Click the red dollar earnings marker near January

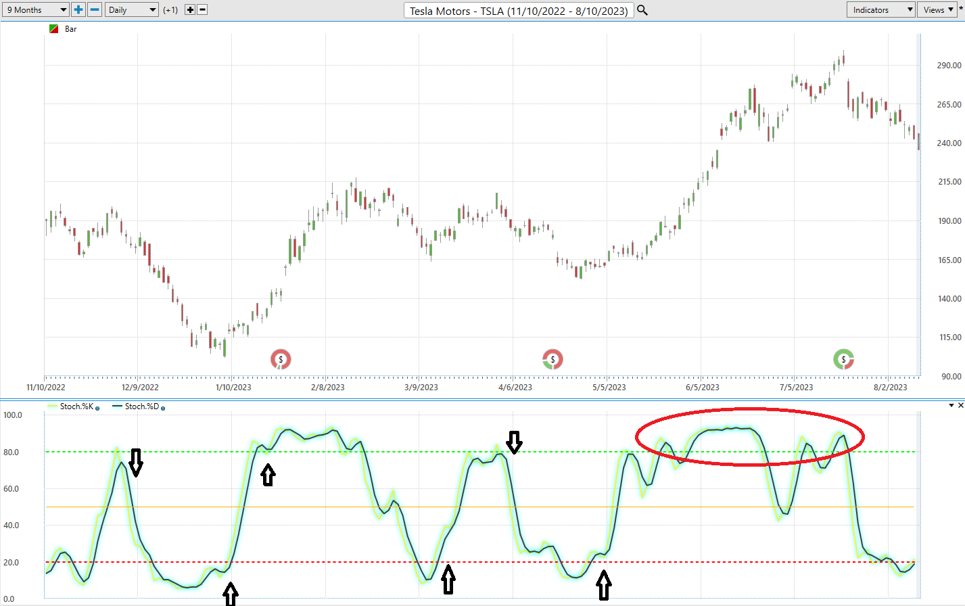click(x=281, y=359)
